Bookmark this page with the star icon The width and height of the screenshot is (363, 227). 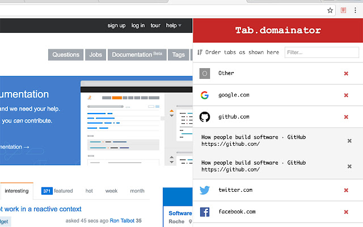(x=330, y=10)
